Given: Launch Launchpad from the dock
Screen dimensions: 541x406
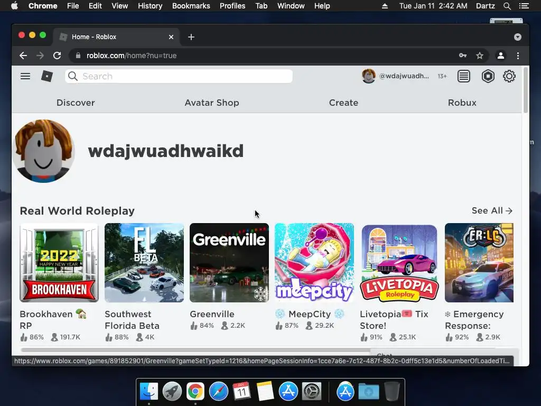Looking at the screenshot, I should click(172, 392).
